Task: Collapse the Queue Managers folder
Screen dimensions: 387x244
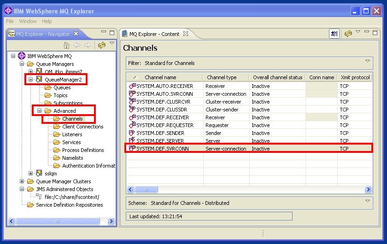Action: [x=22, y=64]
